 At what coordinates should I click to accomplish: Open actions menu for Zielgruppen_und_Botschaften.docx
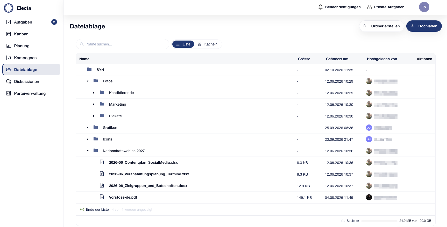click(x=427, y=186)
